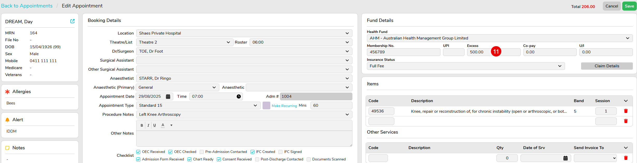Uncheck the Consent Received checkbox
Screen dimensions: 637x163
(x=219, y=159)
